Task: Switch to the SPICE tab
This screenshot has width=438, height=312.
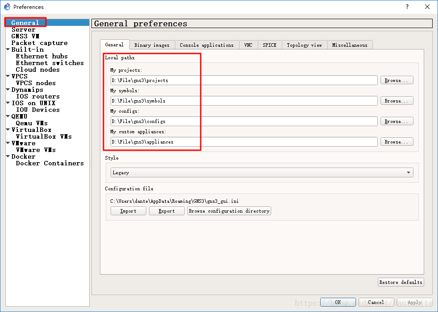Action: [269, 45]
